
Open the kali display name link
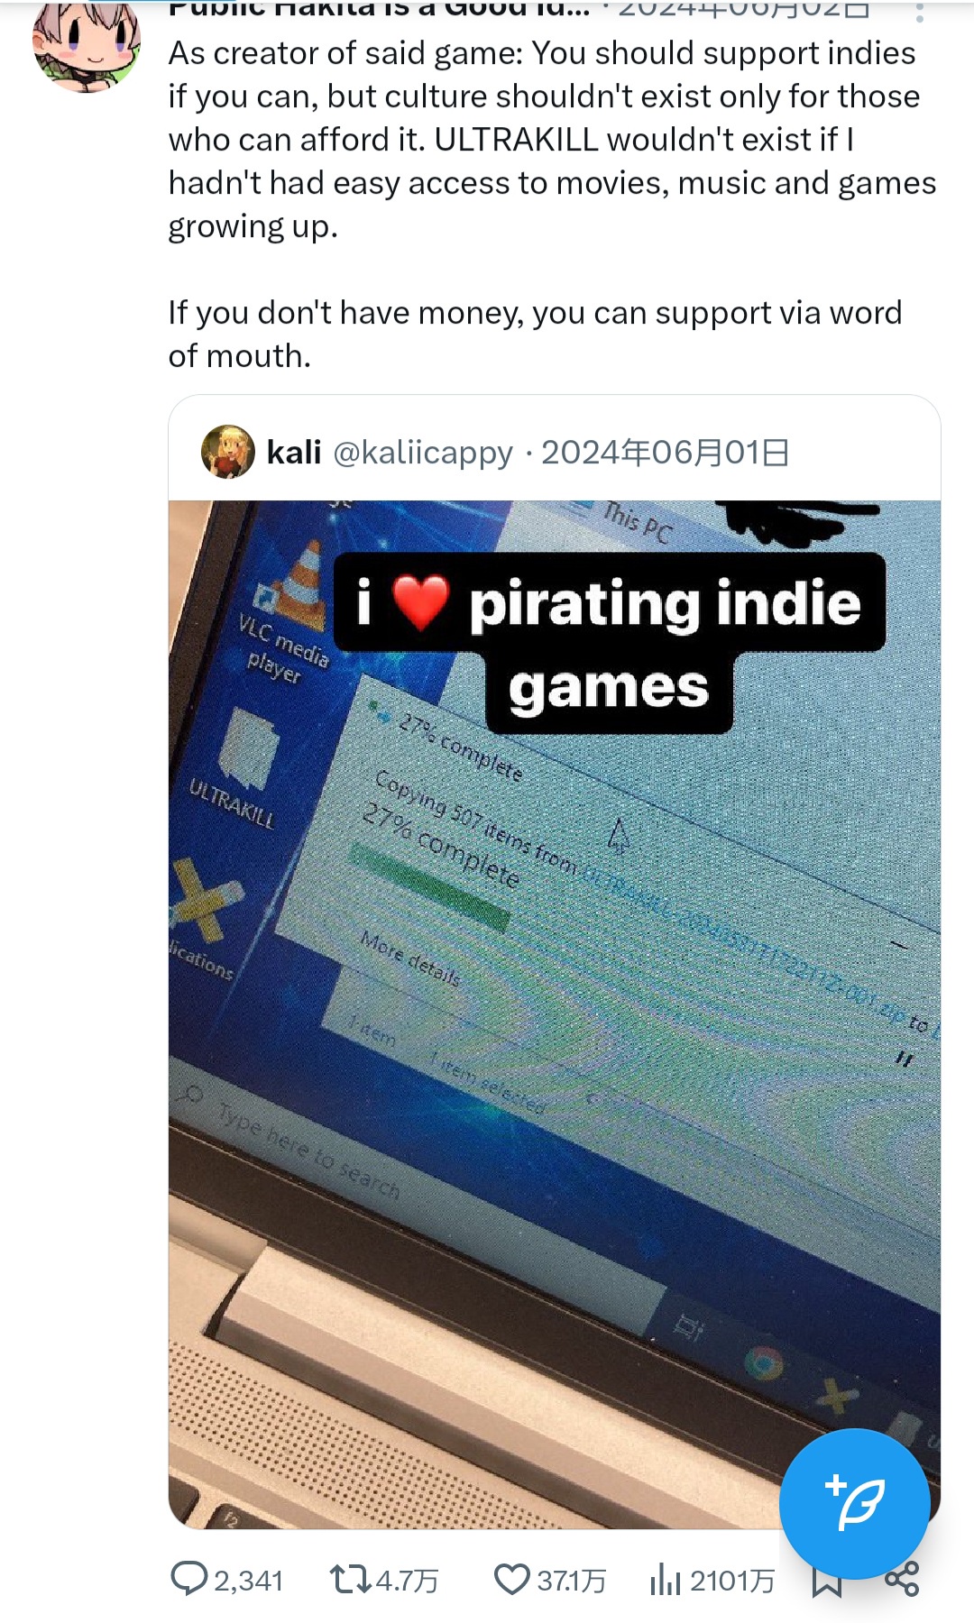[294, 452]
